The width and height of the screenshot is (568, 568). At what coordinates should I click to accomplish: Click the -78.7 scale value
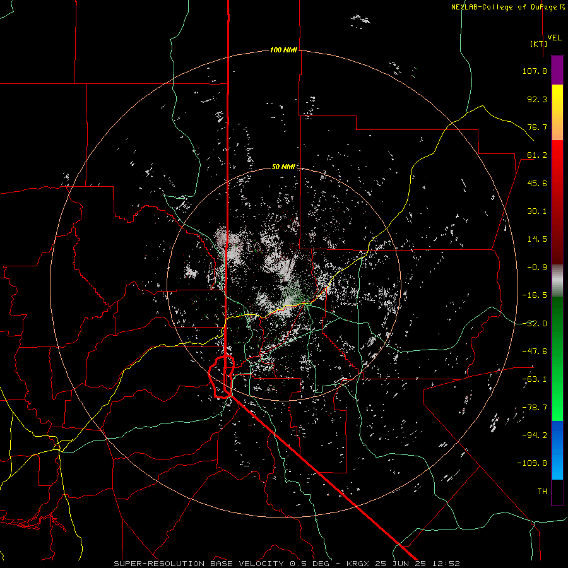click(x=535, y=408)
